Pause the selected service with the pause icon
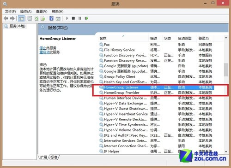The width and height of the screenshot is (231, 168). click(x=79, y=18)
